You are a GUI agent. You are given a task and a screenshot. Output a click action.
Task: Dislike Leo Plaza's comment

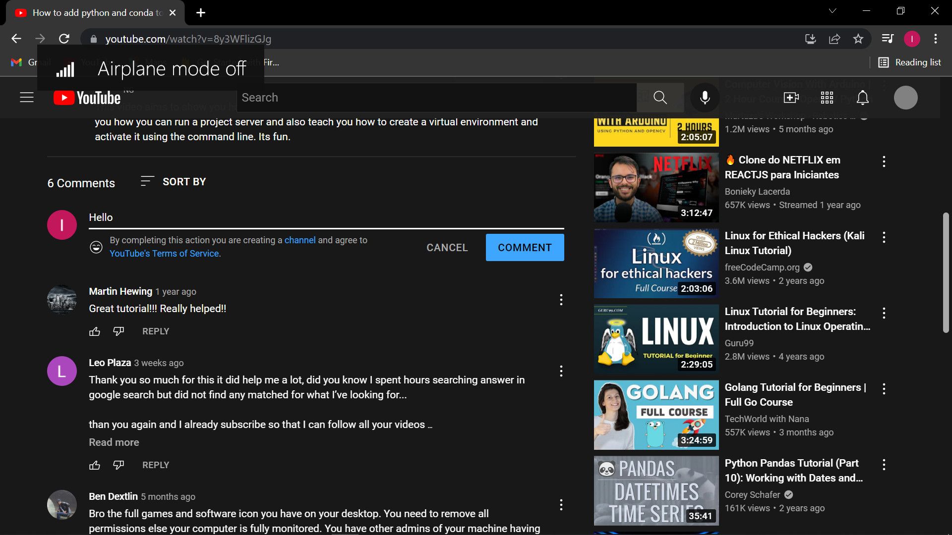pyautogui.click(x=119, y=465)
